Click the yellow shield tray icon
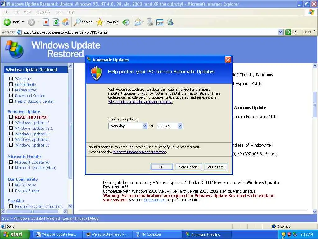This screenshot has width=318, height=239. pyautogui.click(x=284, y=234)
